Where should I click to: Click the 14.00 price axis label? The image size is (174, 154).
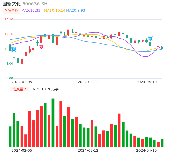point(9,19)
